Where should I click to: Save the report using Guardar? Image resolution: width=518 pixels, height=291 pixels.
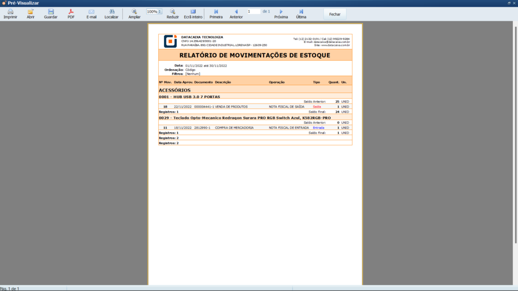51,12
